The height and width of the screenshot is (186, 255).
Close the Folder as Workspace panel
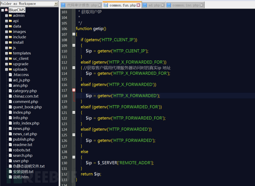coord(56,4)
